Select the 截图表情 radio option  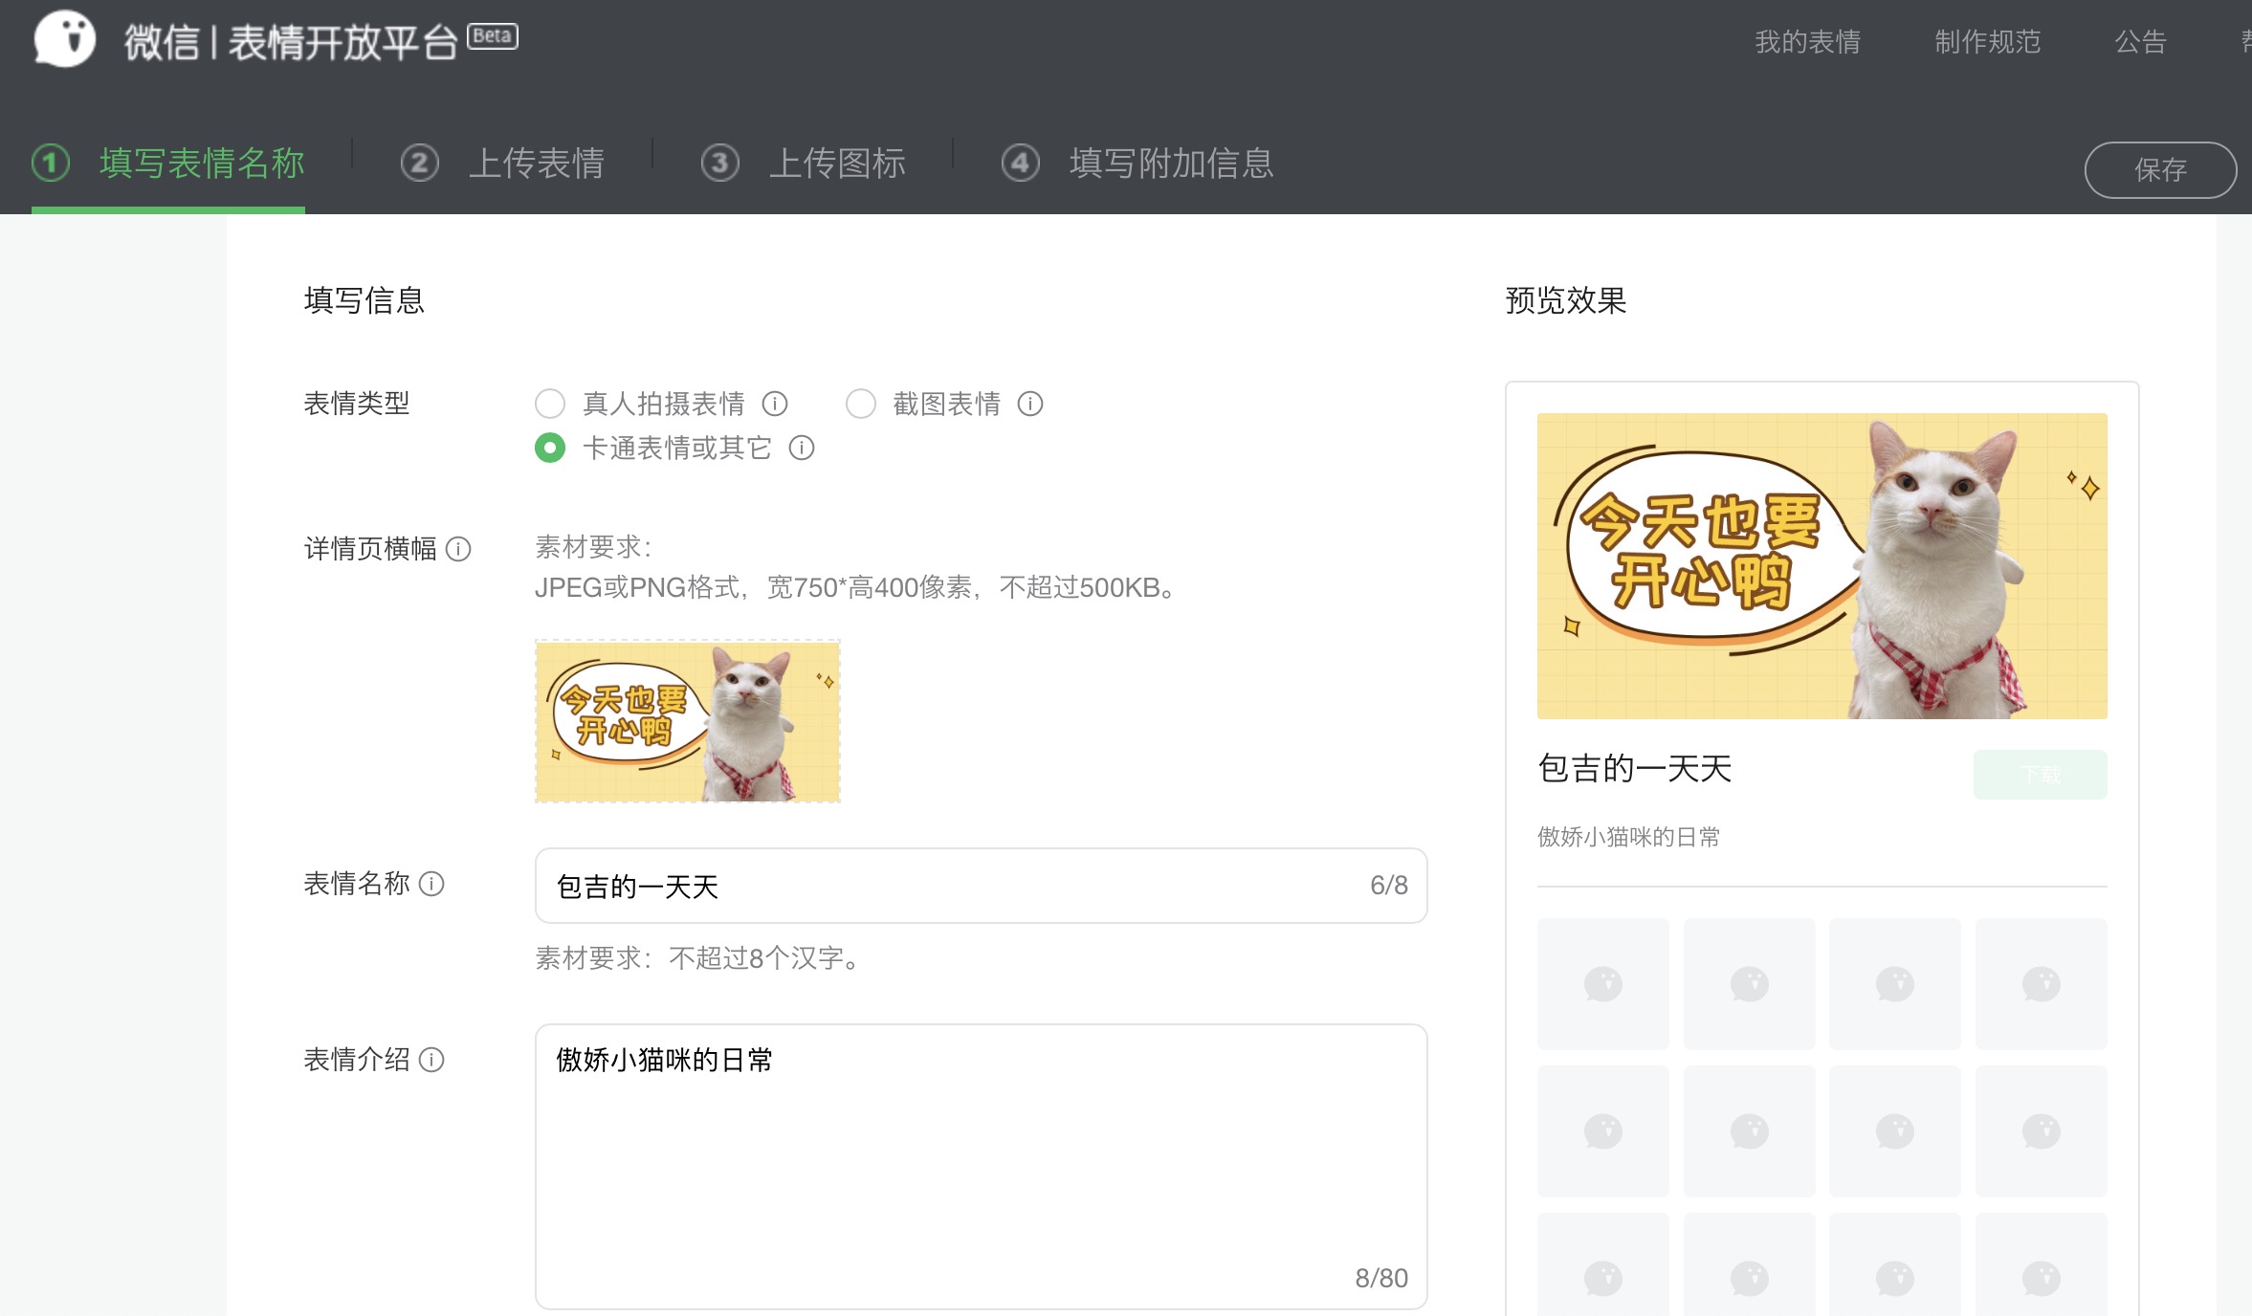click(861, 404)
